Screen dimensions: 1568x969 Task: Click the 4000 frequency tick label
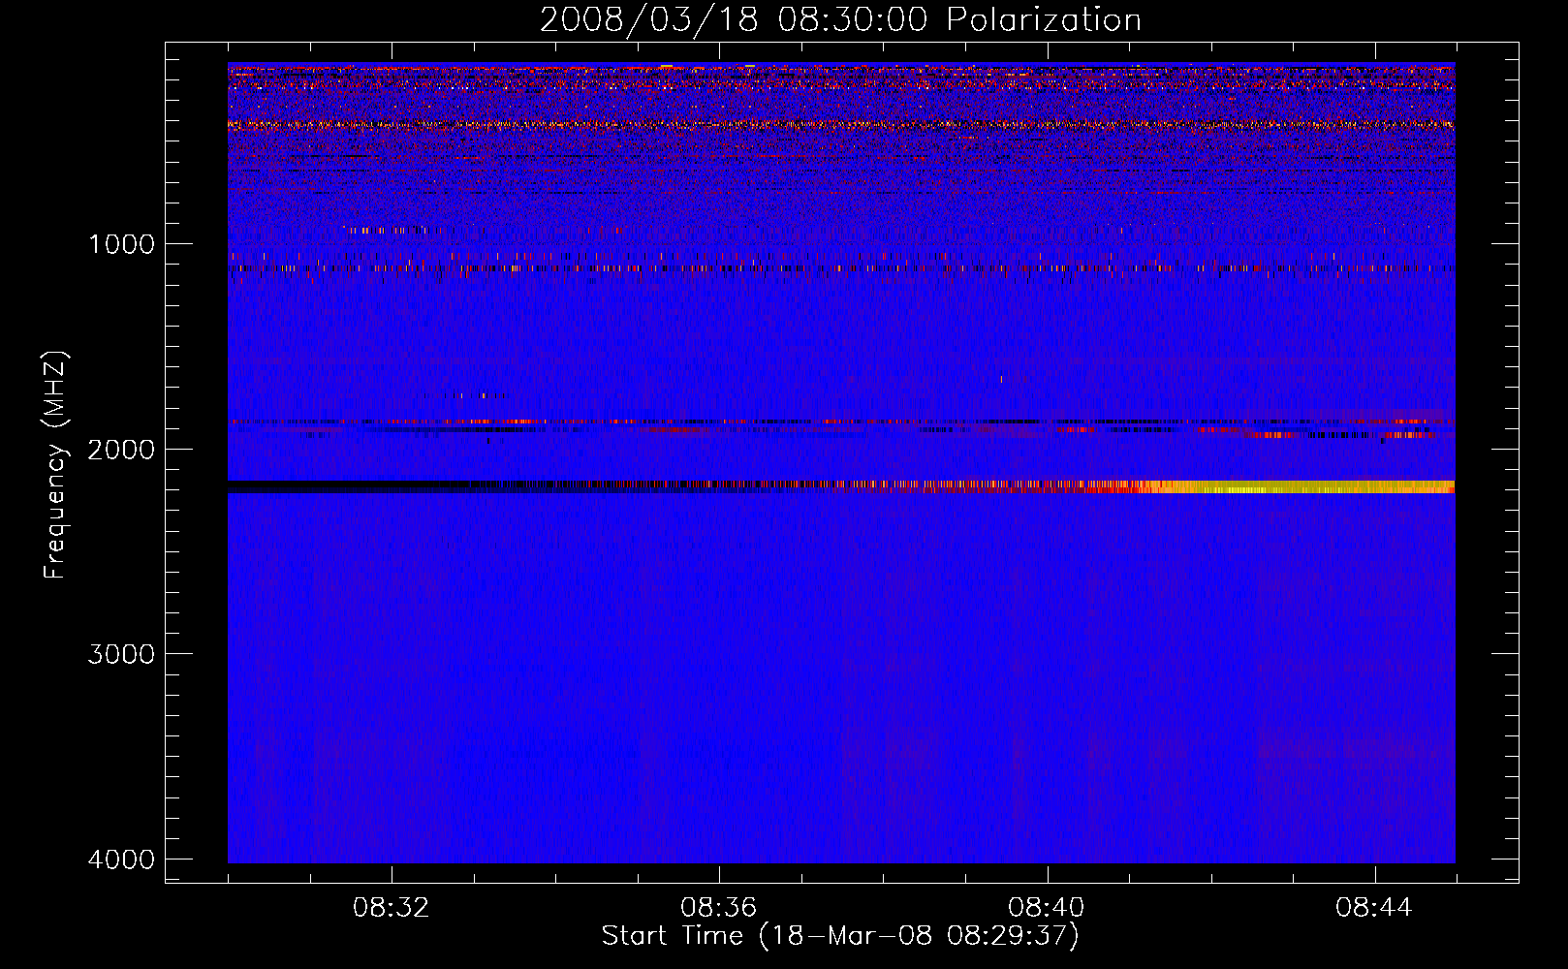(x=122, y=860)
